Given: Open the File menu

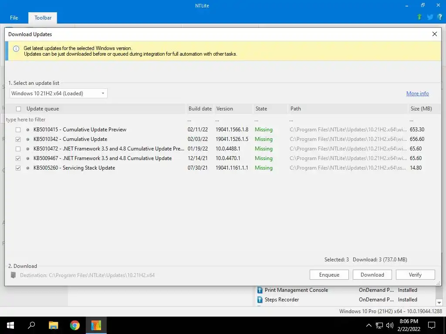Looking at the screenshot, I should 14,17.
